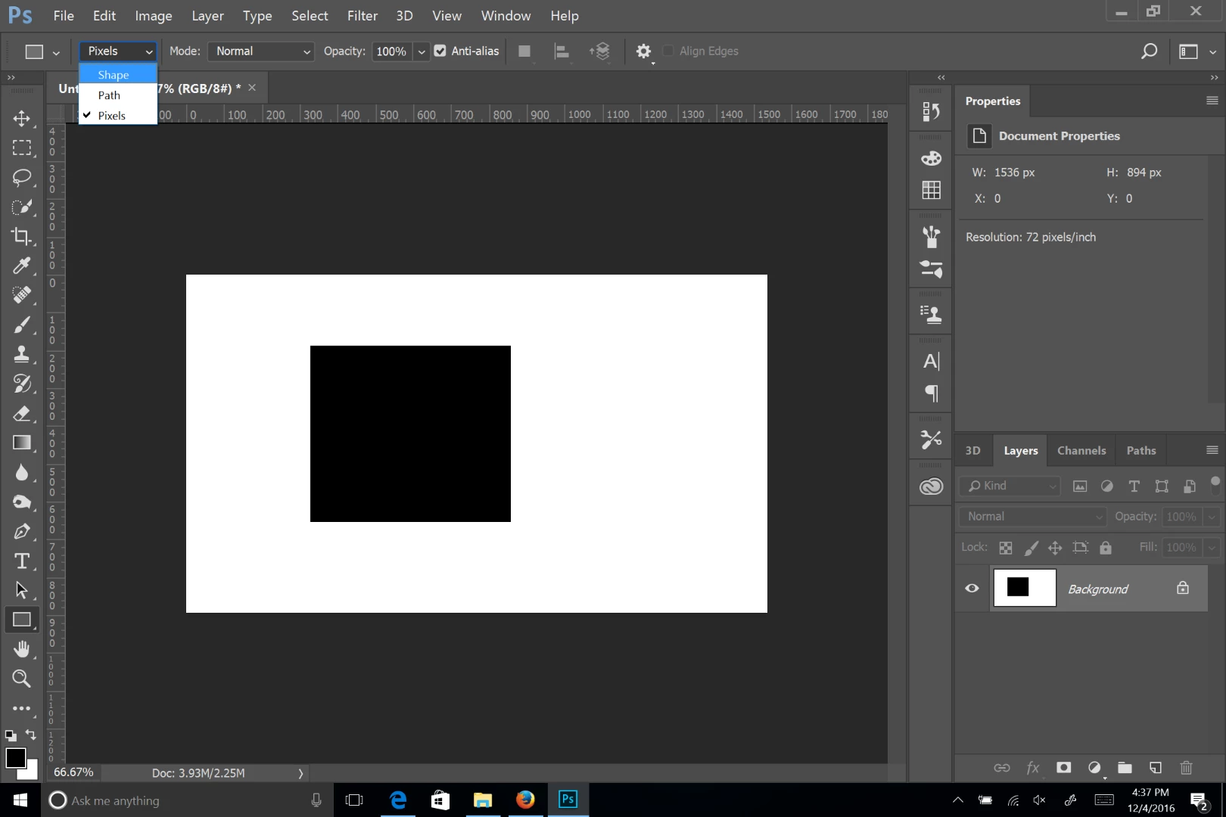The height and width of the screenshot is (817, 1226).
Task: Create a new group folder button
Action: click(1125, 768)
